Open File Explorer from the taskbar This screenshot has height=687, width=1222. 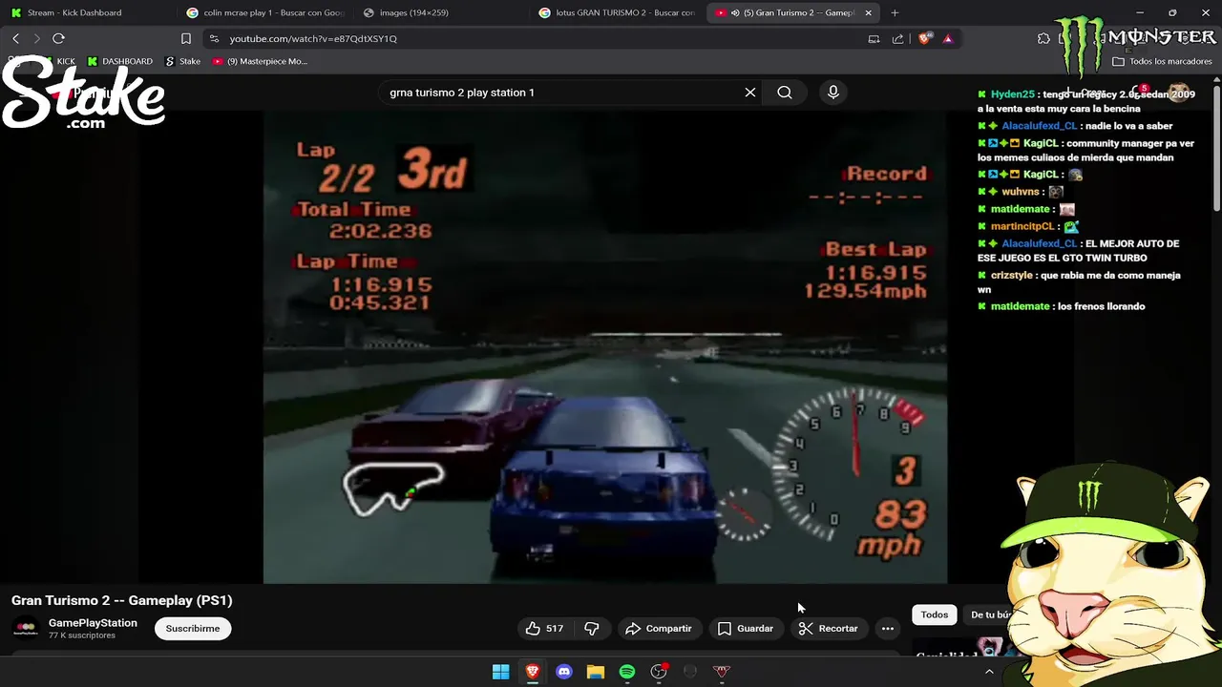(596, 672)
